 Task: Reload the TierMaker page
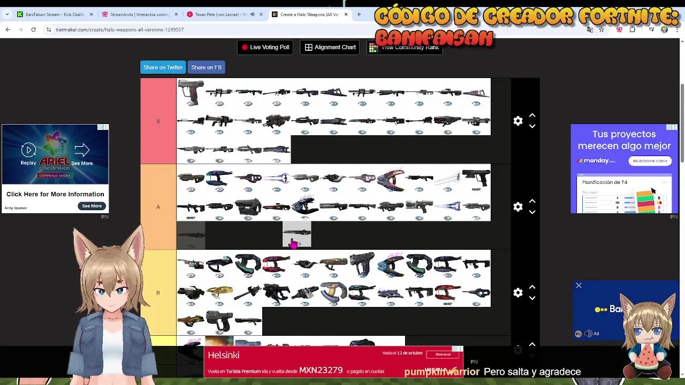click(33, 29)
